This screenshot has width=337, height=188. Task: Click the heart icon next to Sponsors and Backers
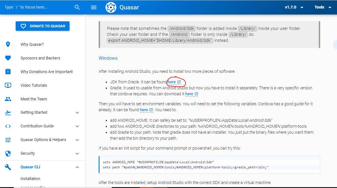point(8,58)
